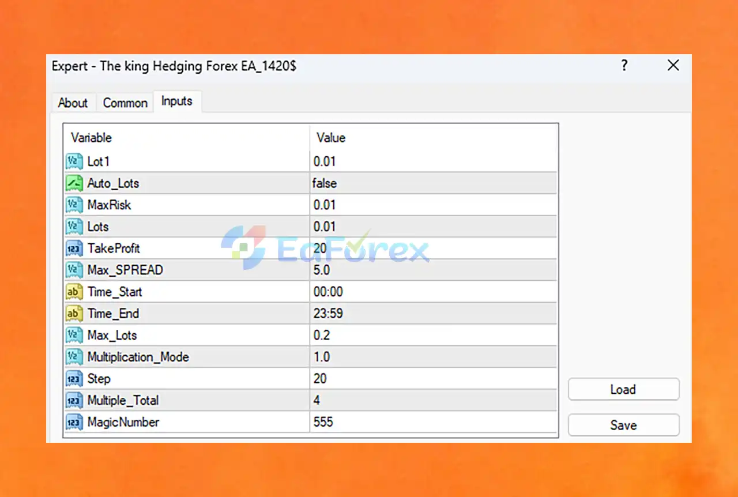Click the Max_Lots variable type icon
This screenshot has height=497, width=738.
point(74,335)
